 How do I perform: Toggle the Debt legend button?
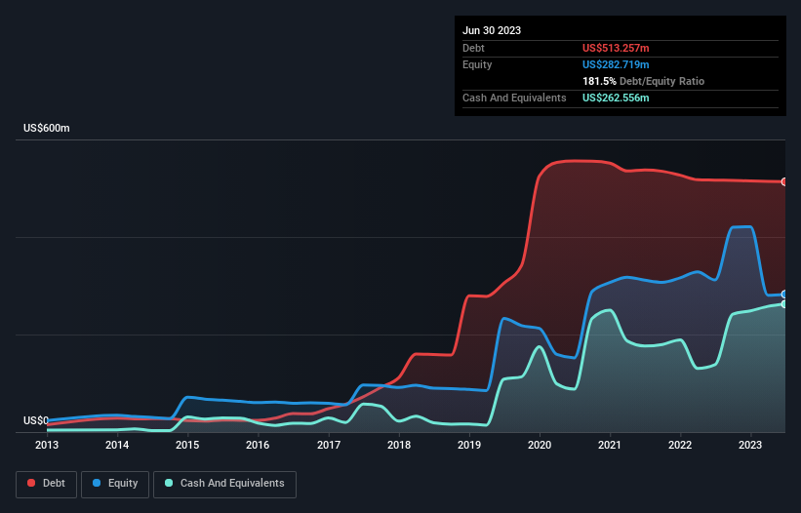(46, 484)
